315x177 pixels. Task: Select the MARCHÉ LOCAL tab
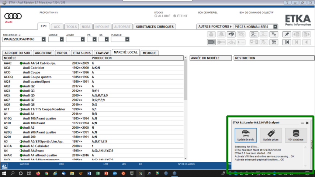click(x=126, y=52)
